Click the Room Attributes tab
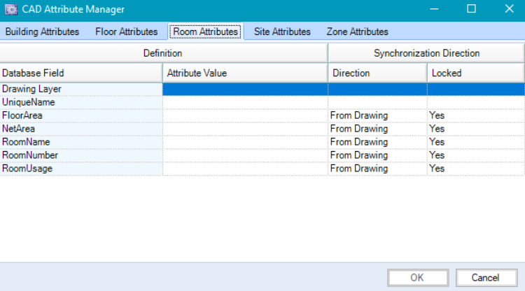This screenshot has height=291, width=525. click(205, 31)
